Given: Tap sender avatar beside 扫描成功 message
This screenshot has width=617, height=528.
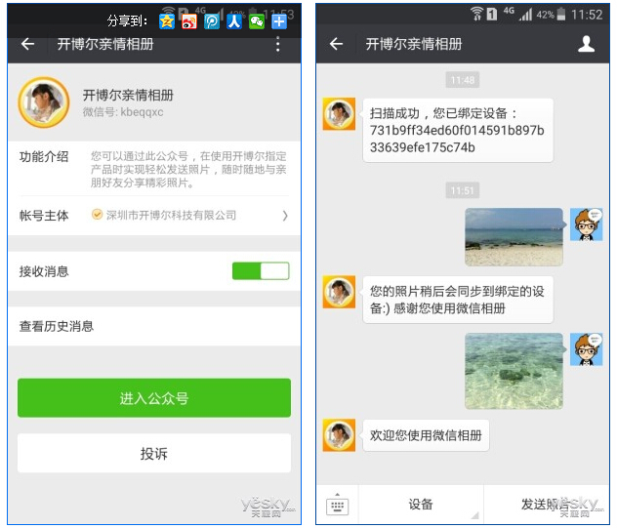Looking at the screenshot, I should (x=339, y=114).
